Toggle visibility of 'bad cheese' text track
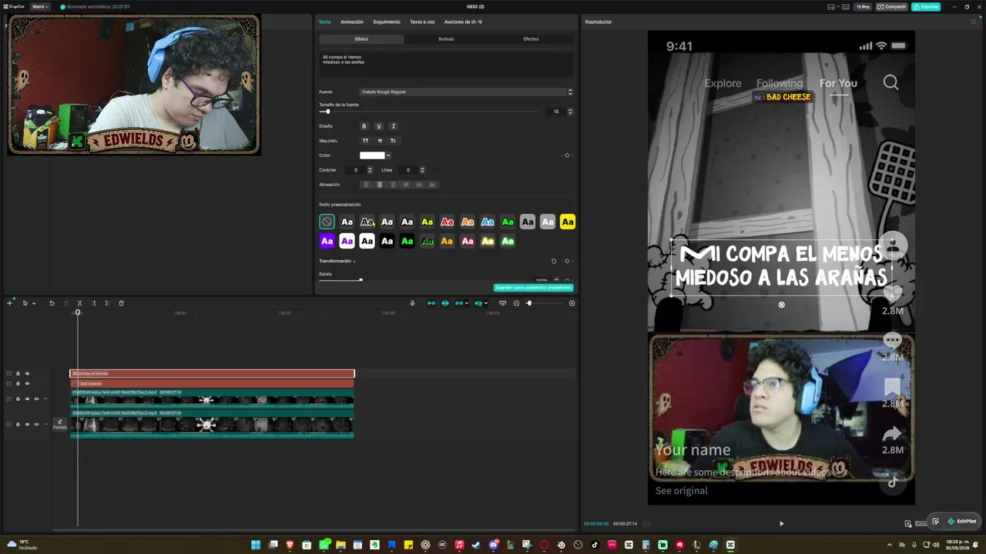The width and height of the screenshot is (986, 554). click(x=27, y=384)
